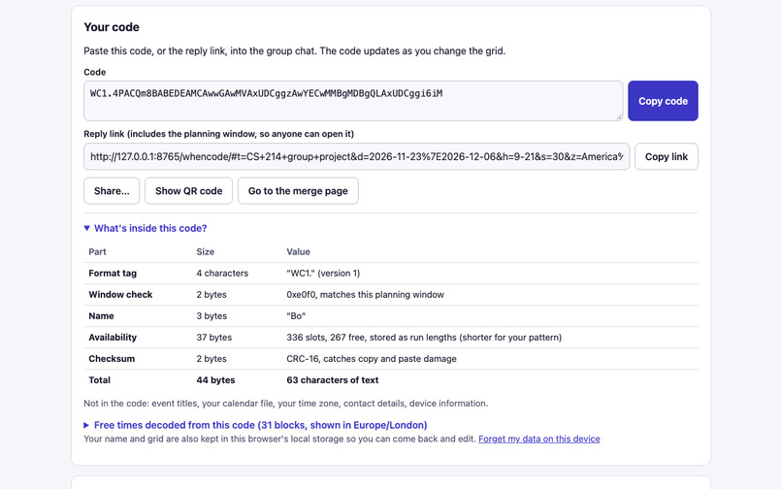Click the "Size" column header
Screen dimensions: 782x489
tap(205, 252)
